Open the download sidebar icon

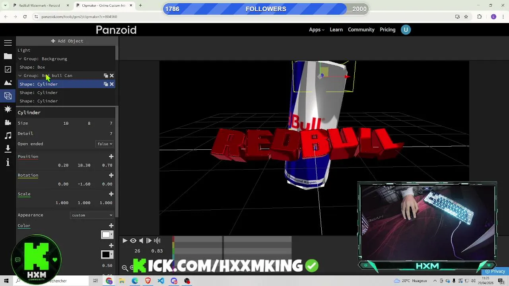8,149
